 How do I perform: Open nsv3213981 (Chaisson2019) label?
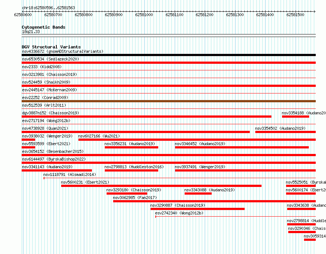49,74
